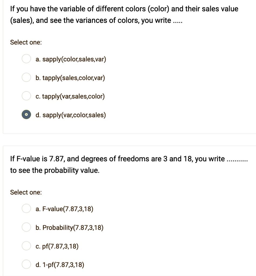Choose the pf function answer for the F-value question
Viewport: 256px width, 276px height.
point(26,246)
